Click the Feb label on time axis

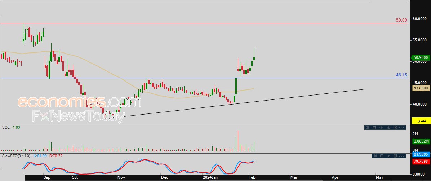pos(252,177)
